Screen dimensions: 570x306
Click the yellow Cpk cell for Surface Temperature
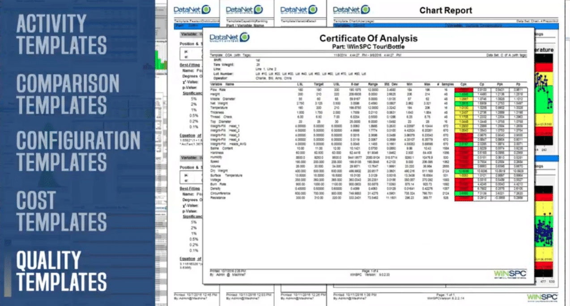(x=463, y=175)
